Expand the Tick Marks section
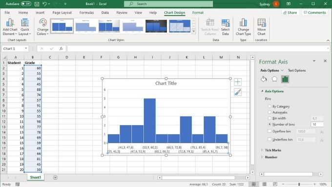Screen dimensions: 332x187 pyautogui.click(x=262, y=150)
